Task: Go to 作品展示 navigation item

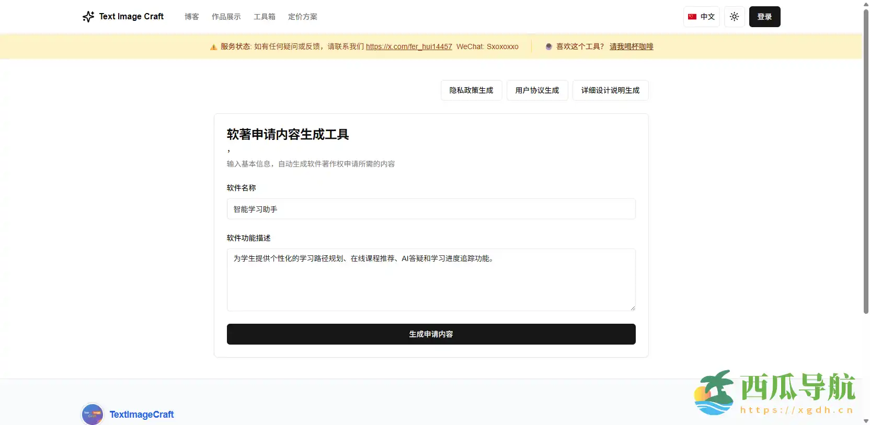Action: pyautogui.click(x=226, y=17)
